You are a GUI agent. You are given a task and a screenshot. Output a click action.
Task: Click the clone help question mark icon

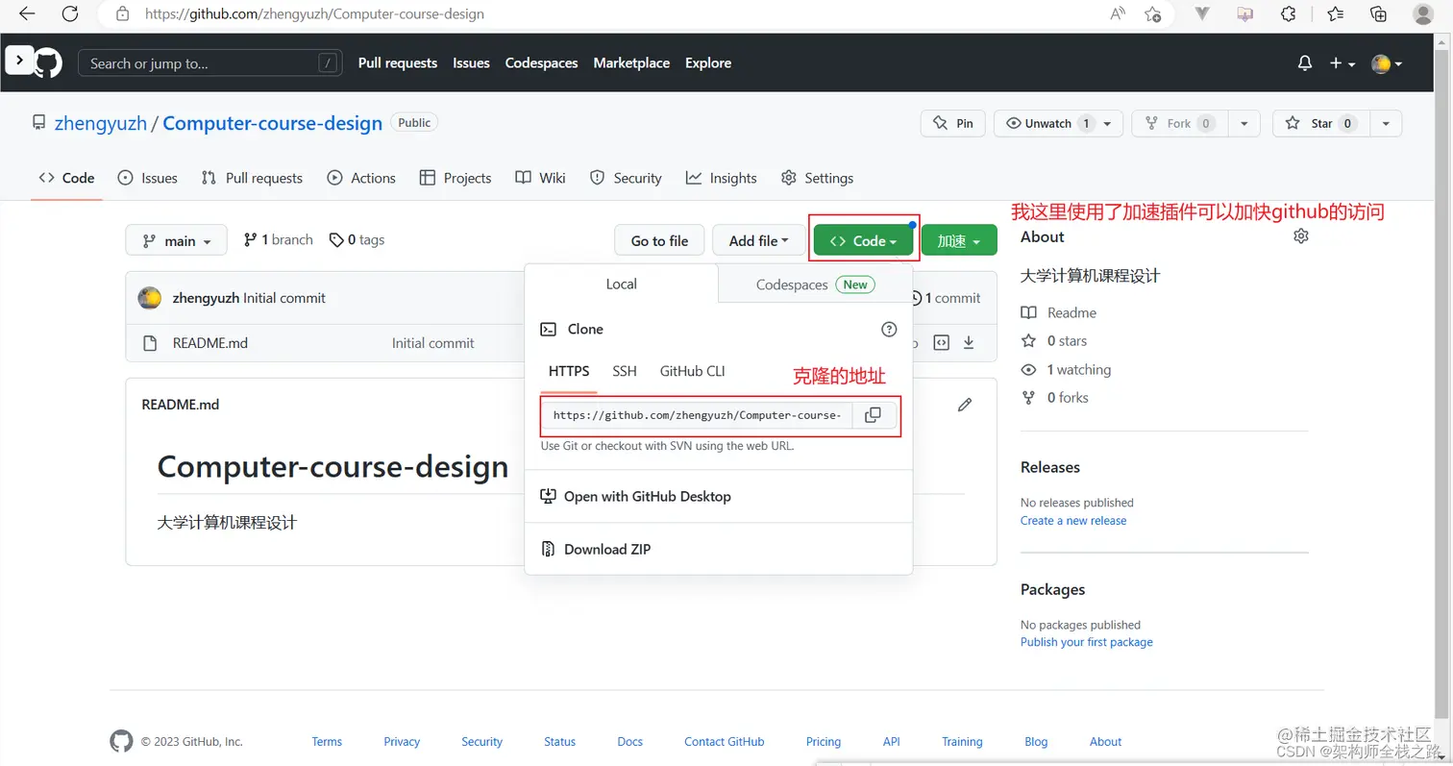click(889, 330)
